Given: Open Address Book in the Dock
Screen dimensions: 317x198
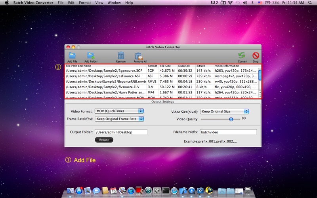Looking at the screenshot, I should click(x=105, y=190).
